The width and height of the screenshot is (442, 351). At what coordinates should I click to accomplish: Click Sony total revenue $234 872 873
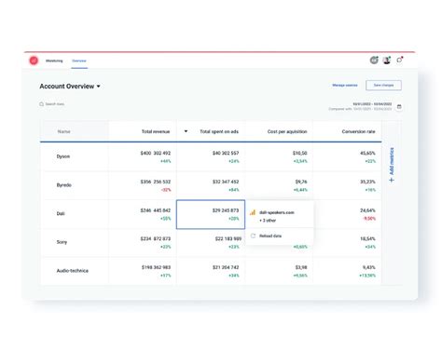click(156, 238)
